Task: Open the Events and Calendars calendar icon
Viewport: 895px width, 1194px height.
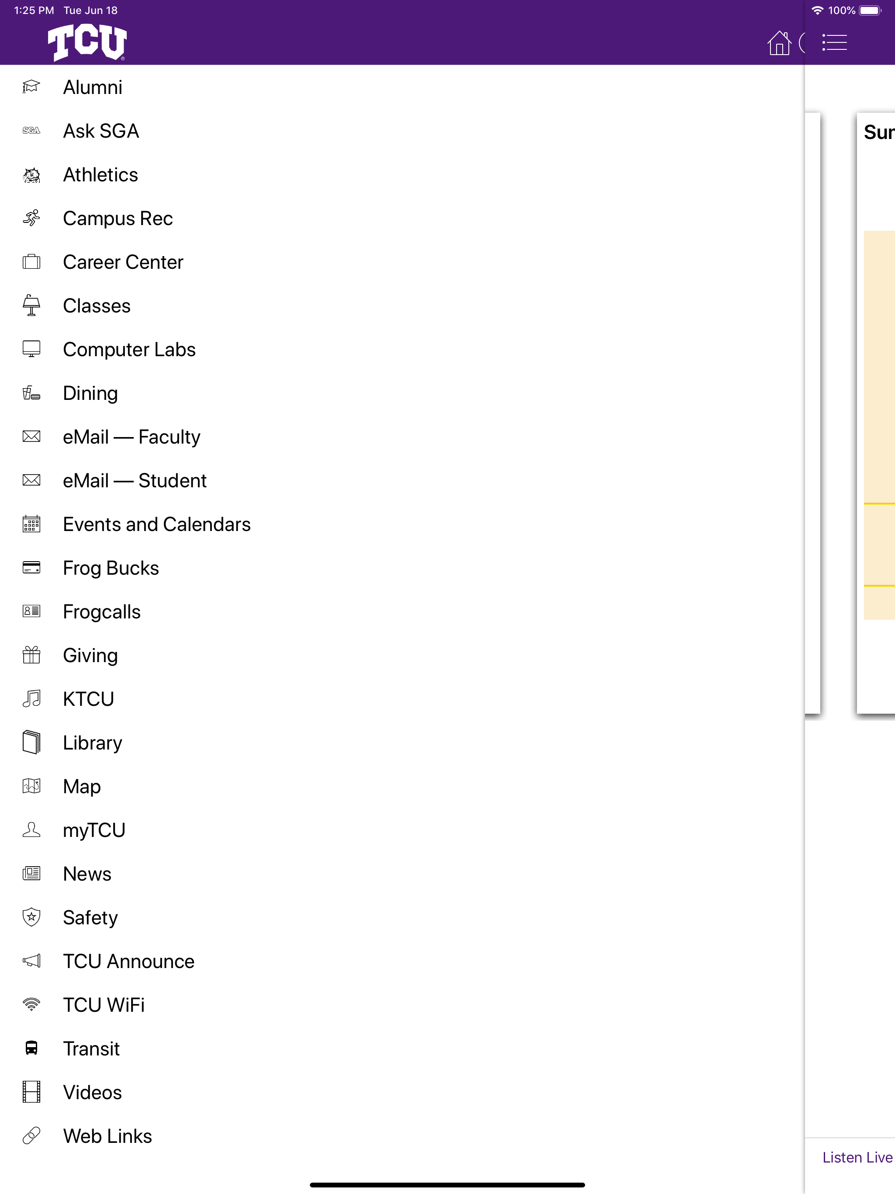Action: click(x=31, y=524)
